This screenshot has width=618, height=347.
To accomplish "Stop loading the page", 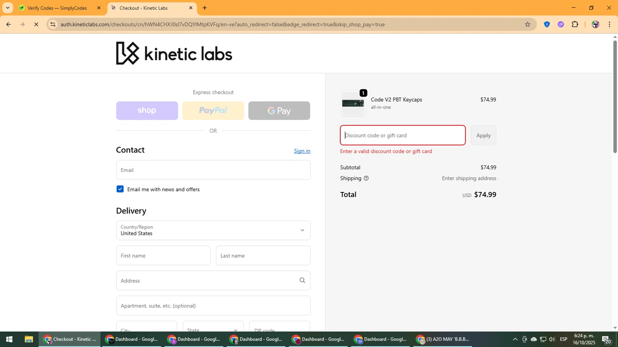I will coord(36,24).
